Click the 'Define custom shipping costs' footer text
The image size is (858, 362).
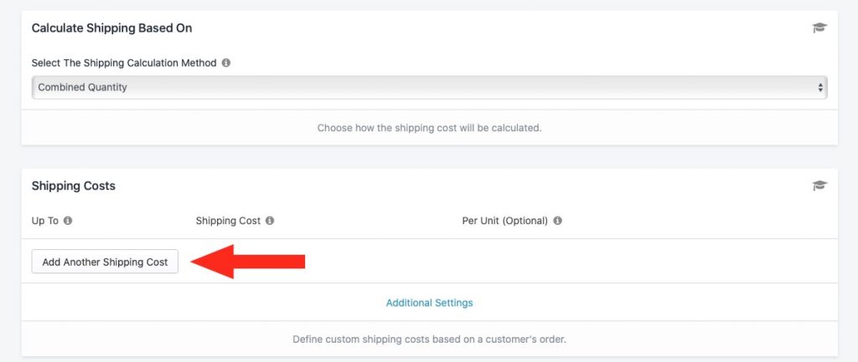click(x=430, y=339)
